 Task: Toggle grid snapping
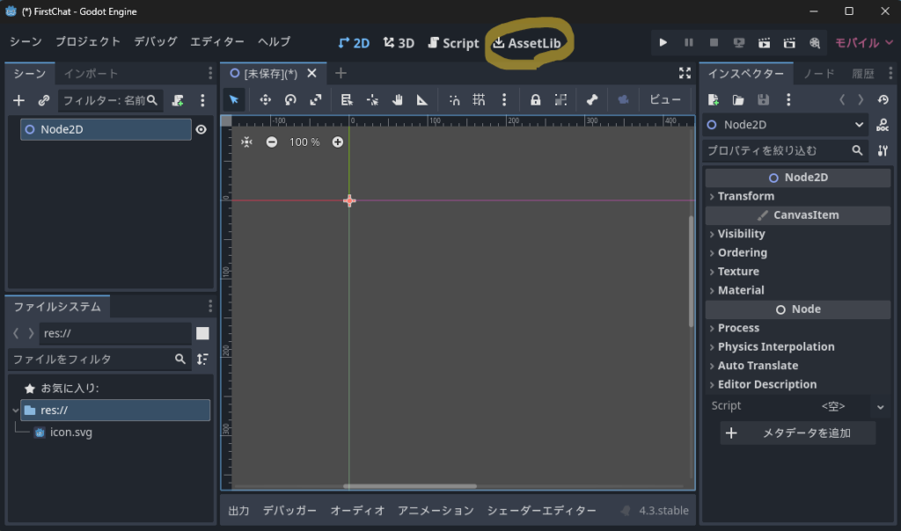[x=479, y=100]
